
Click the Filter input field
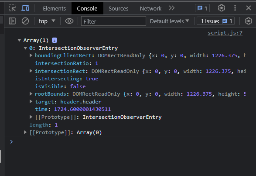tap(113, 21)
